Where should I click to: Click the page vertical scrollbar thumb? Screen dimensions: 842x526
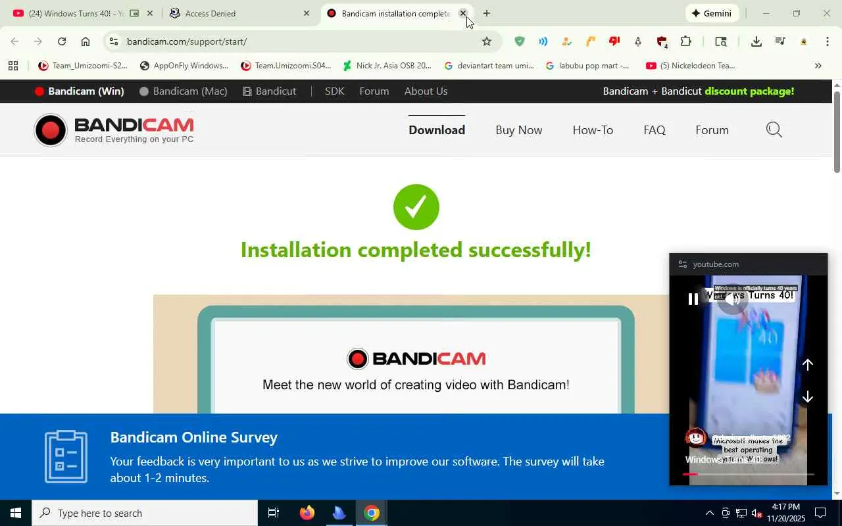tap(837, 131)
